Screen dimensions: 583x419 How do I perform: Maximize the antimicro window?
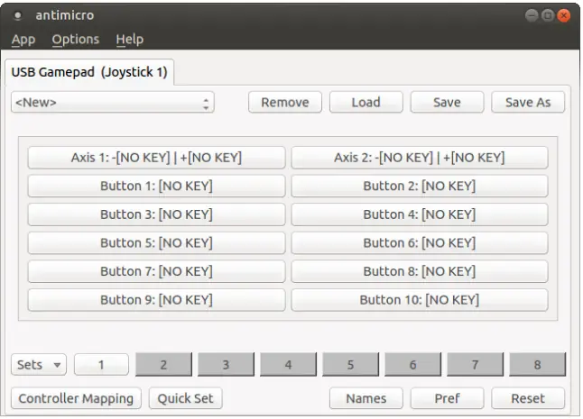click(x=548, y=15)
